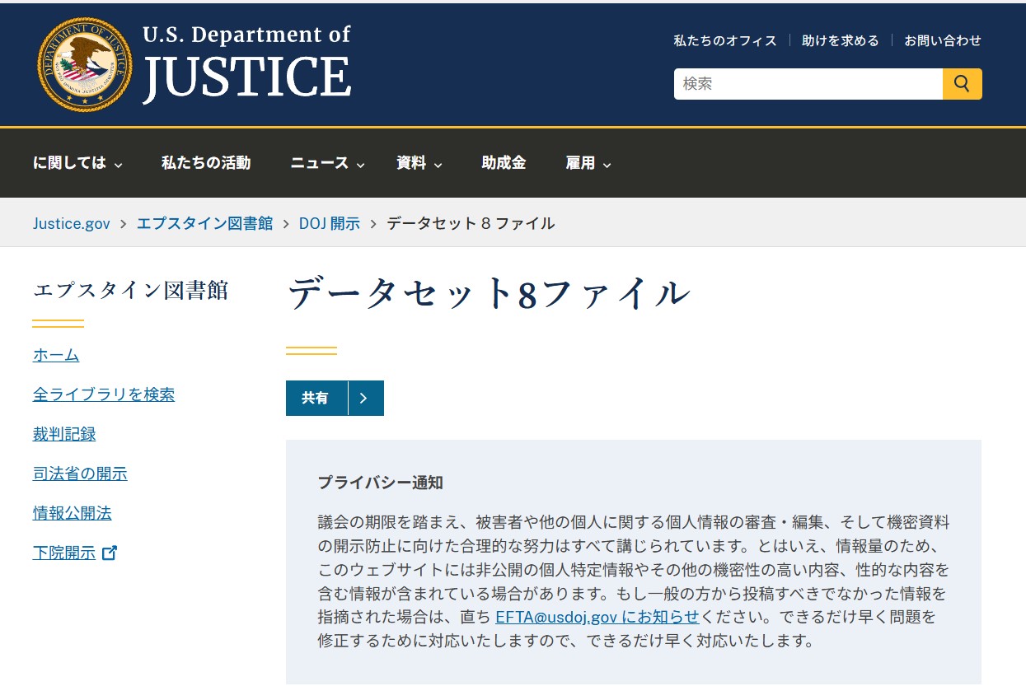Open the ニュース dropdown menu

327,163
